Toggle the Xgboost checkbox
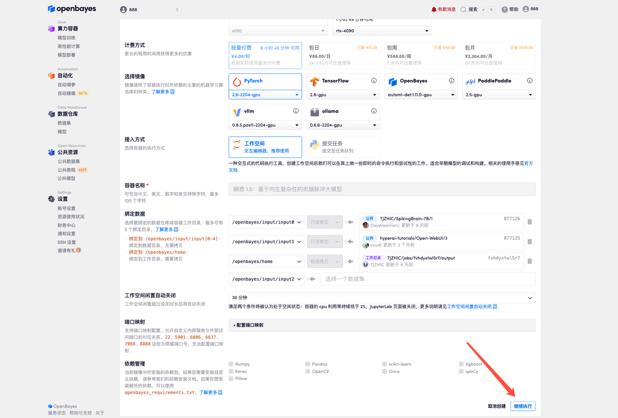Screen dimensions: 618x418 461,364
